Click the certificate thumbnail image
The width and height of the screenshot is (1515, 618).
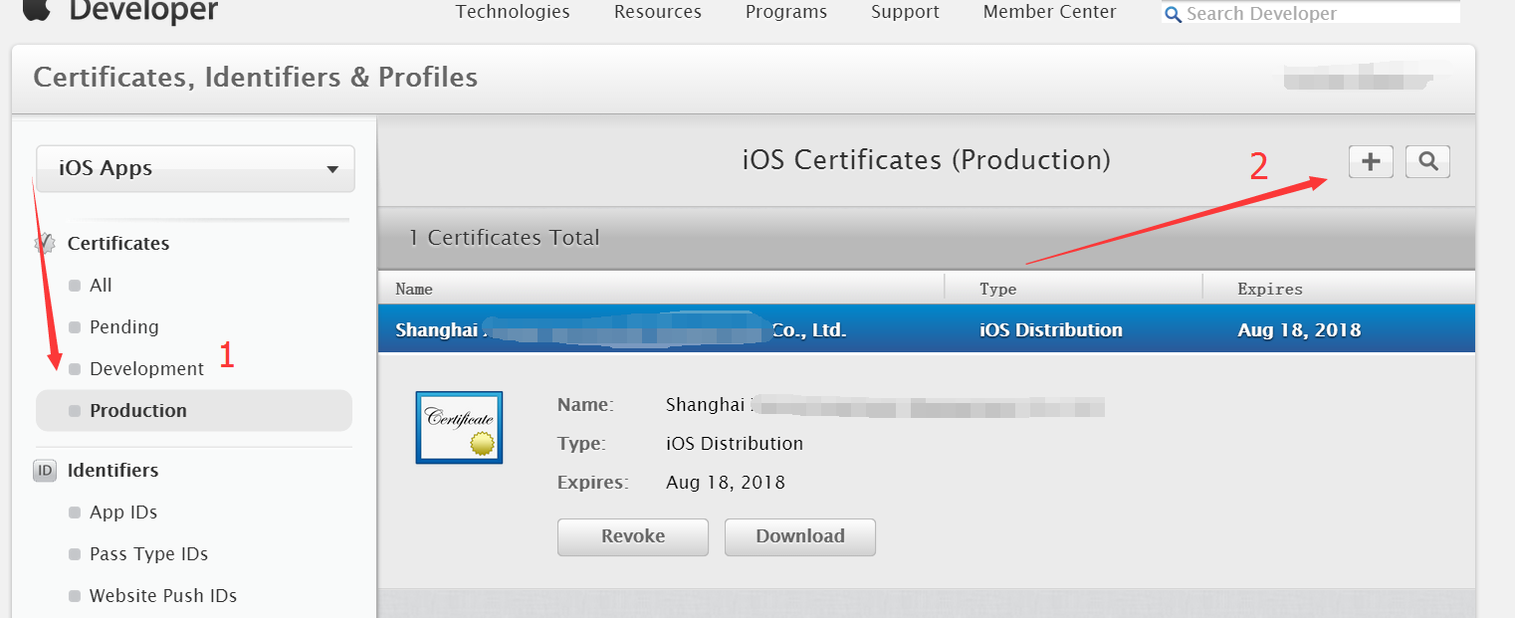tap(459, 427)
